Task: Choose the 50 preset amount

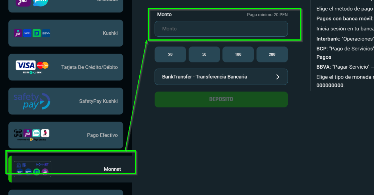Action: point(204,54)
